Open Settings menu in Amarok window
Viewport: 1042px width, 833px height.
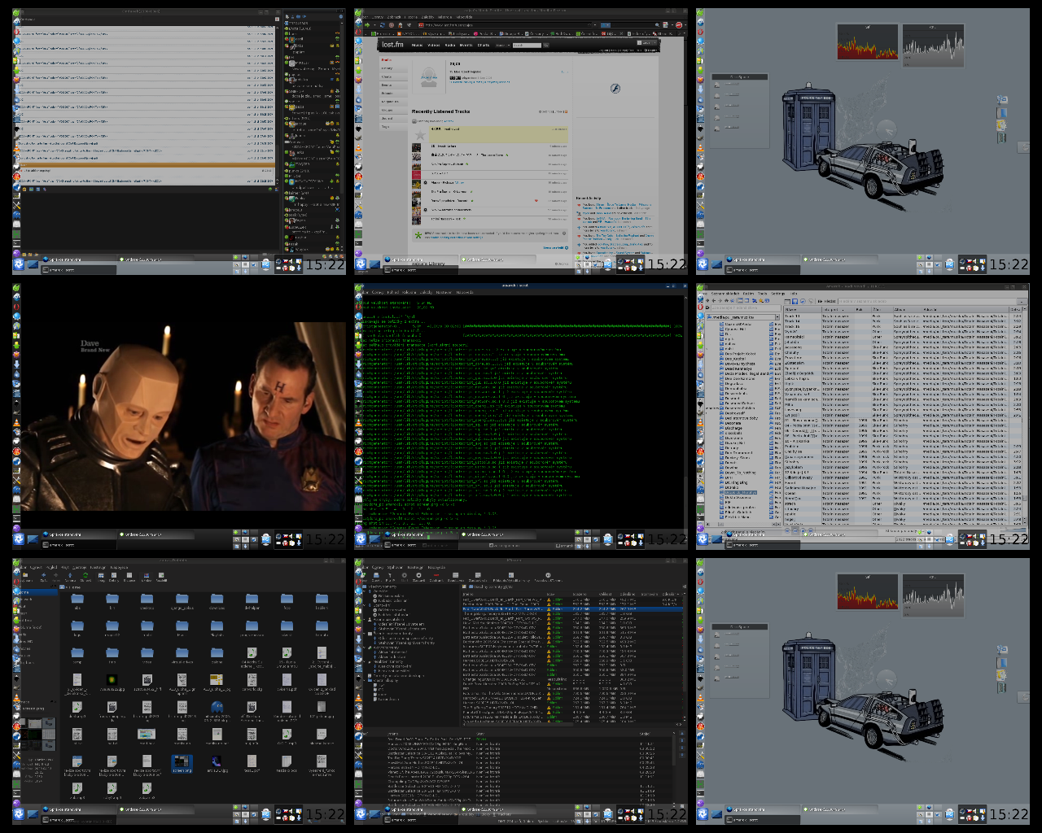[x=777, y=294]
